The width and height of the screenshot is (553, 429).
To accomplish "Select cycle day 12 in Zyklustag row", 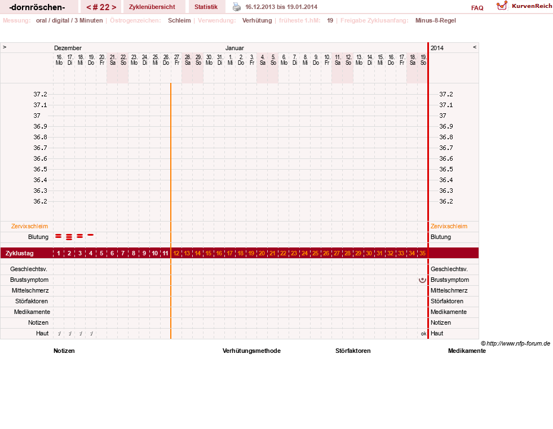I will coord(176,253).
